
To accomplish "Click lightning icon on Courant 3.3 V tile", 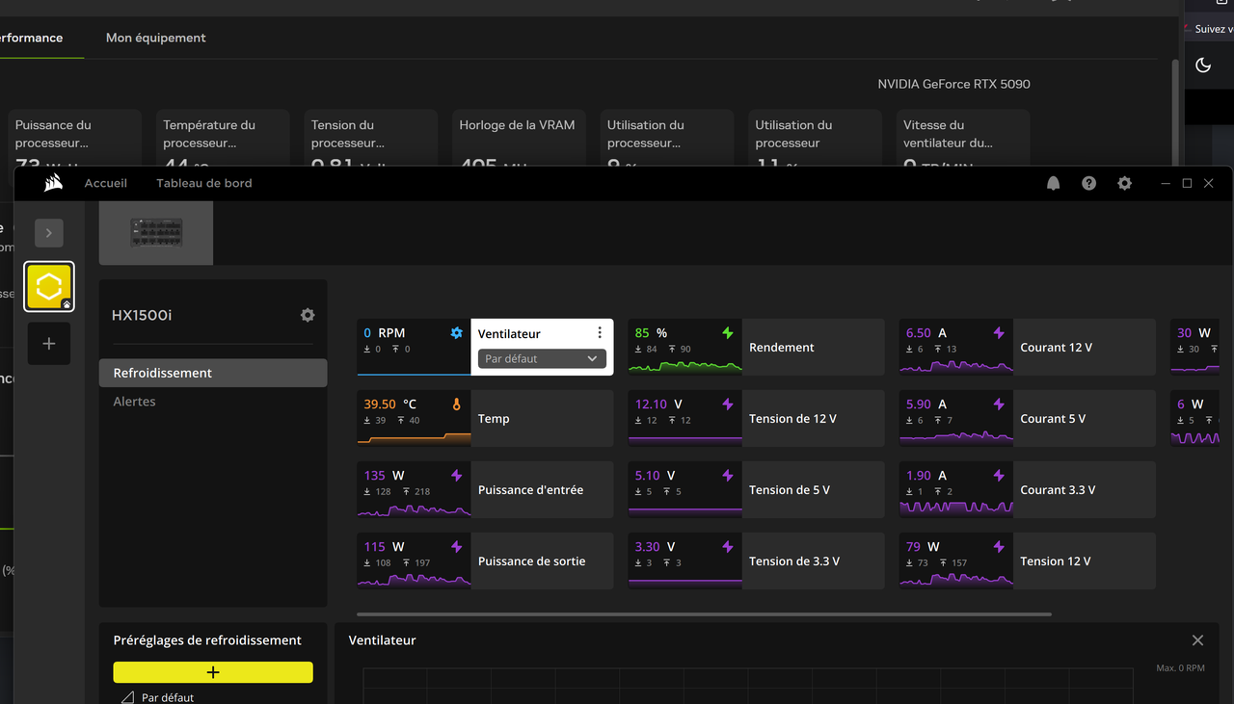I will pyautogui.click(x=999, y=476).
